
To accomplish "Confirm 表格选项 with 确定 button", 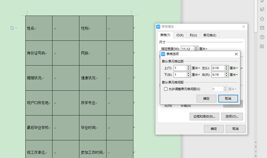I will (x=207, y=98).
